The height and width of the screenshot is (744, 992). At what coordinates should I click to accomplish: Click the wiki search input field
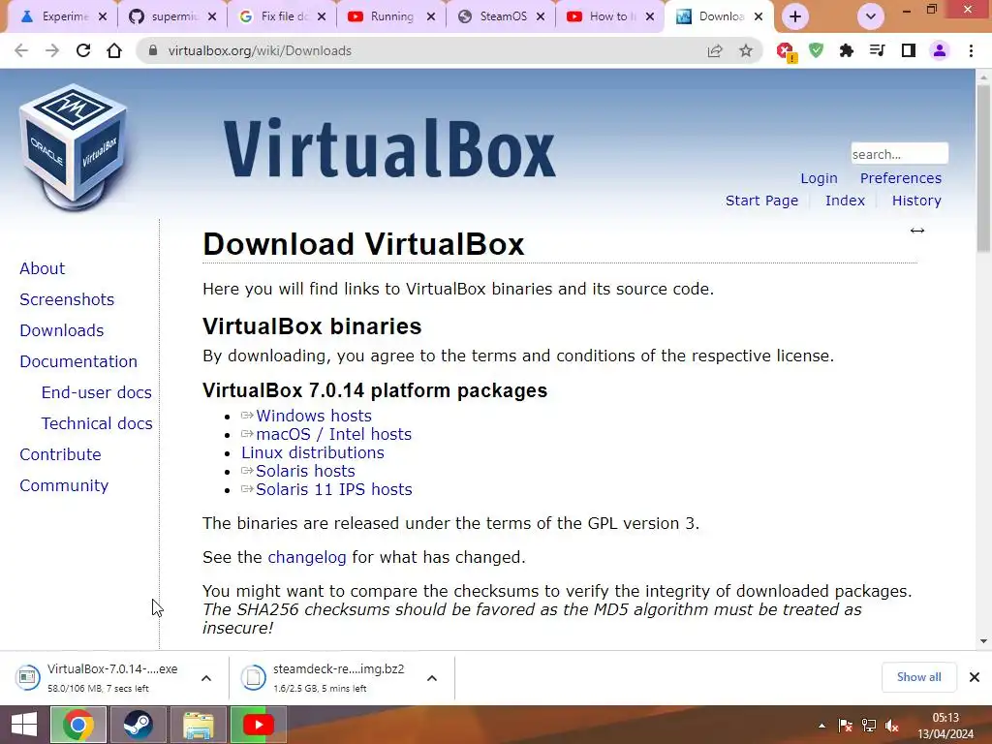[x=899, y=154]
